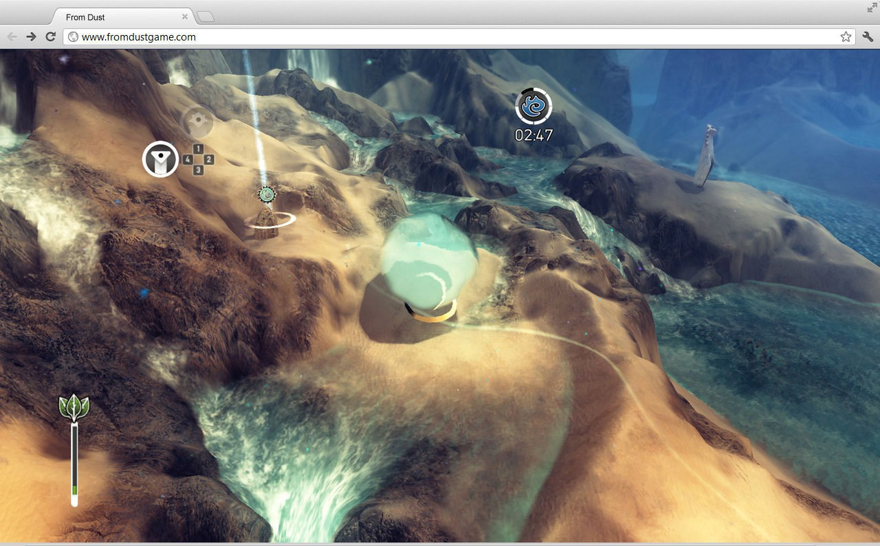
Task: Toggle fullscreen with the corner arrows icon
Action: [x=872, y=8]
